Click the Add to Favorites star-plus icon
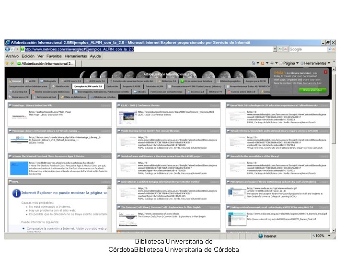Viewport: 345px width, 259px height. click(12, 63)
